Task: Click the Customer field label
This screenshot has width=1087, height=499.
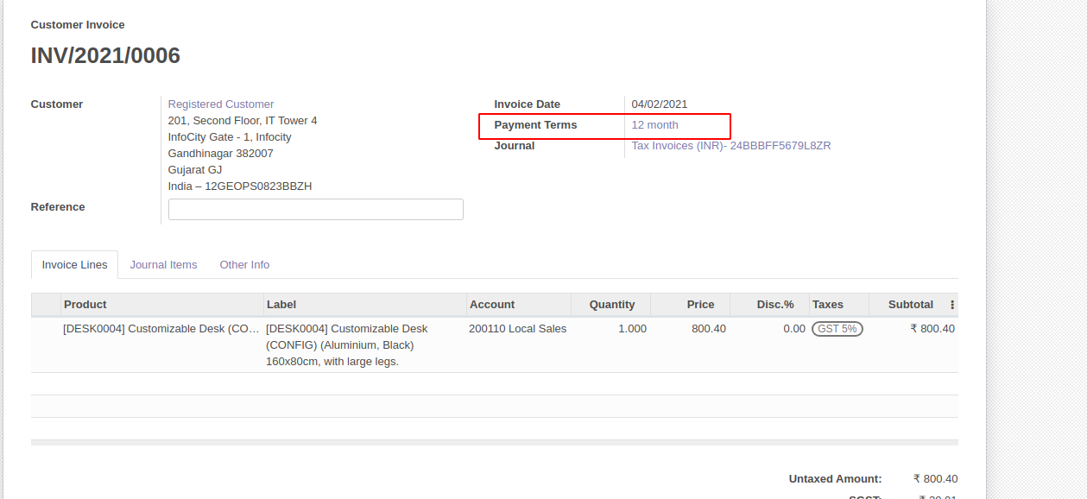Action: [x=57, y=104]
